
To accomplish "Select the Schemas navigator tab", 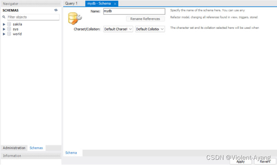I will coord(36,148).
